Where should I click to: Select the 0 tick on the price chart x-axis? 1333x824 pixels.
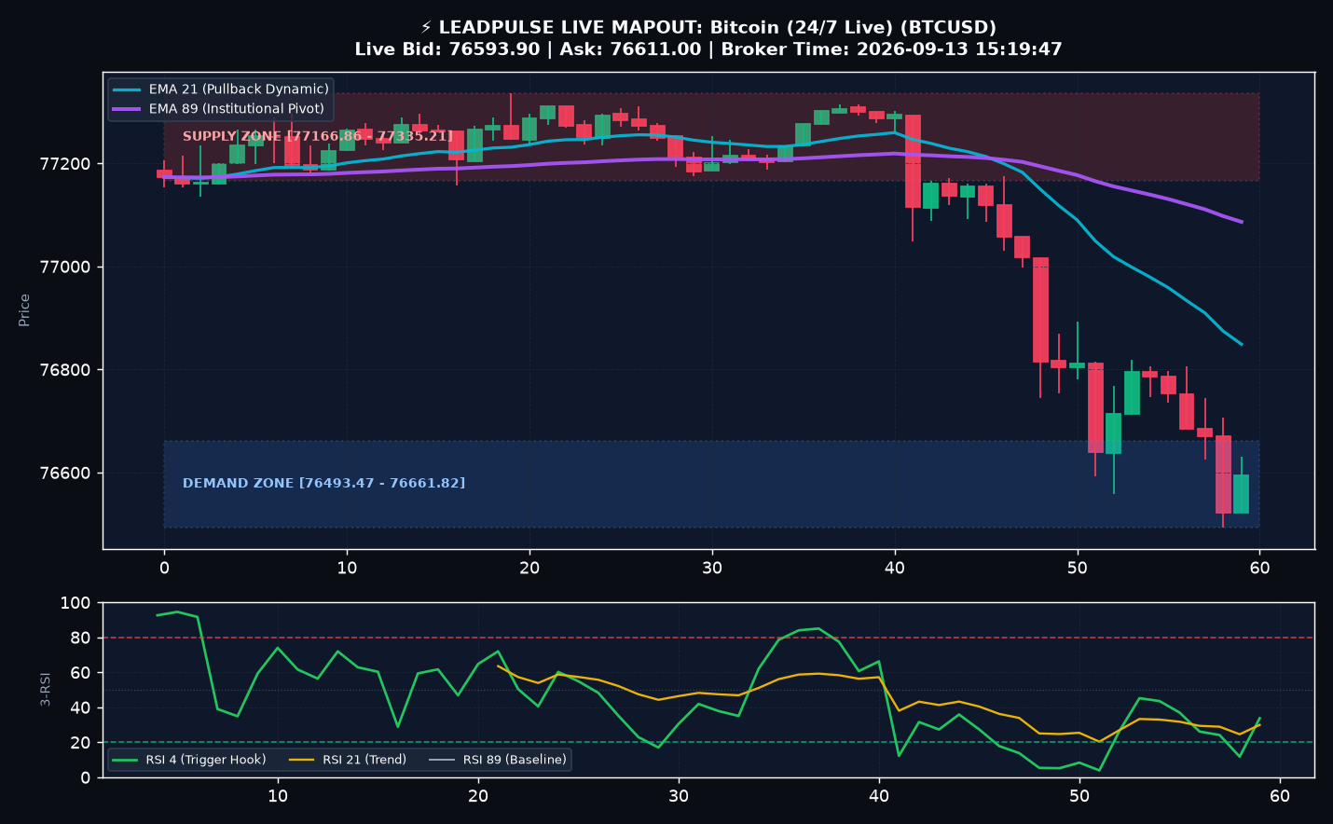(x=164, y=568)
